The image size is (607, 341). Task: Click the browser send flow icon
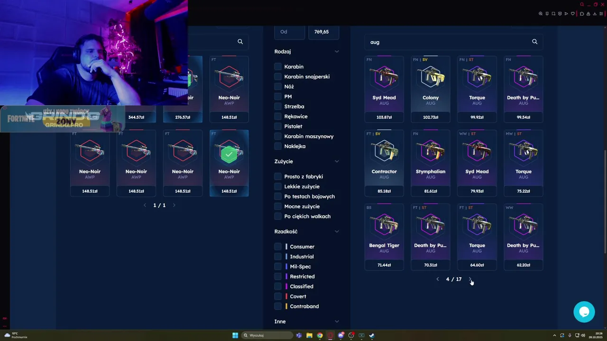[566, 14]
